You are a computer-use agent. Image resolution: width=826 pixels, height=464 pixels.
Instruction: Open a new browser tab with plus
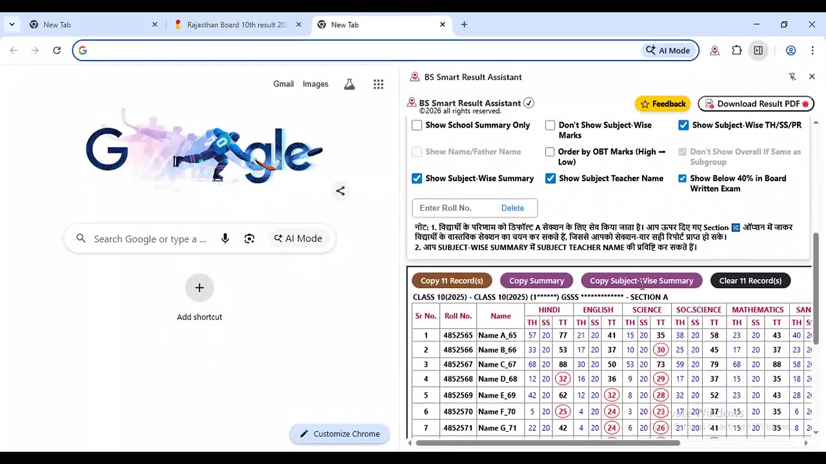click(x=464, y=24)
